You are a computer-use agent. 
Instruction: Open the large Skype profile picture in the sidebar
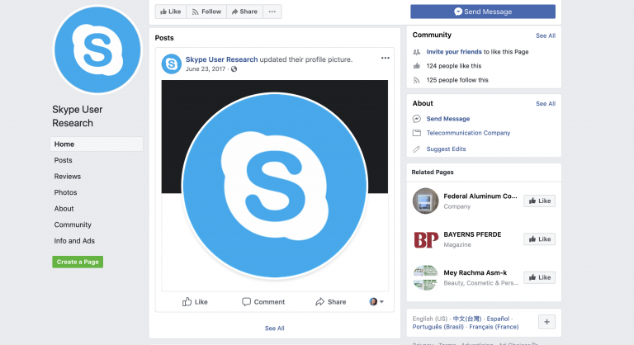97,50
